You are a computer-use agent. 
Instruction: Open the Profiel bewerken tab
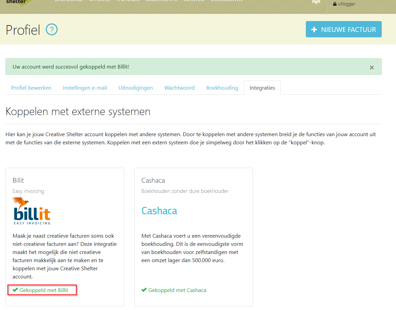[31, 88]
